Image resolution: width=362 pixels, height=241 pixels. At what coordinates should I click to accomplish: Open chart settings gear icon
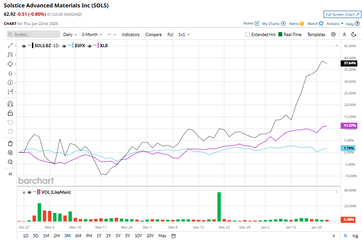point(333,34)
